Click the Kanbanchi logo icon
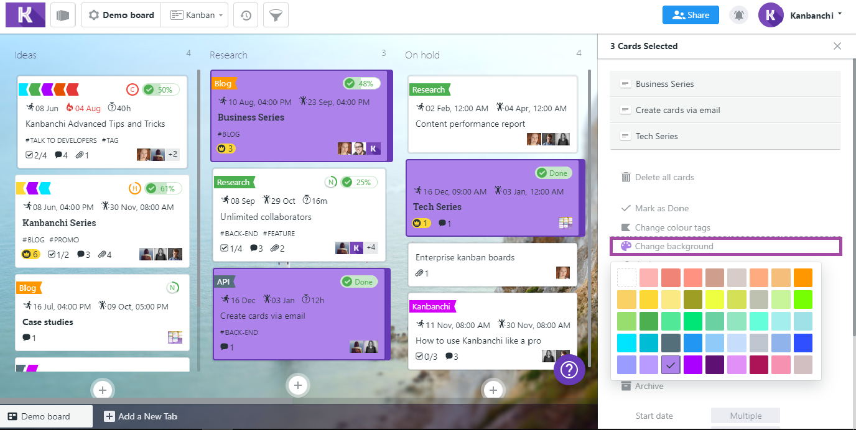This screenshot has height=430, width=856. coord(26,14)
